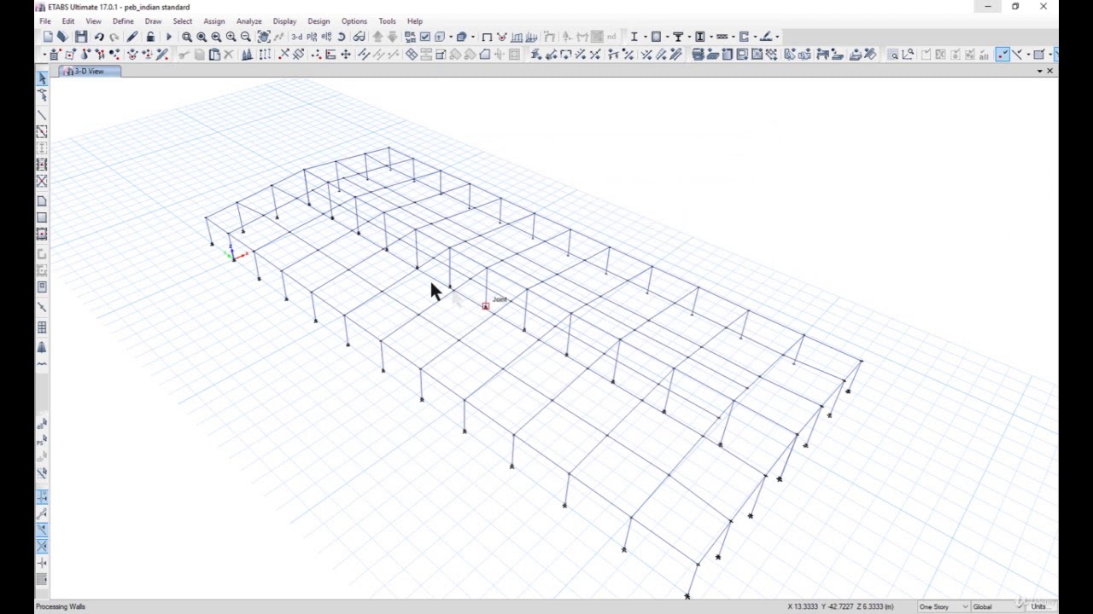1093x614 pixels.
Task: Click the Rubber Band Zoom icon
Action: 186,37
